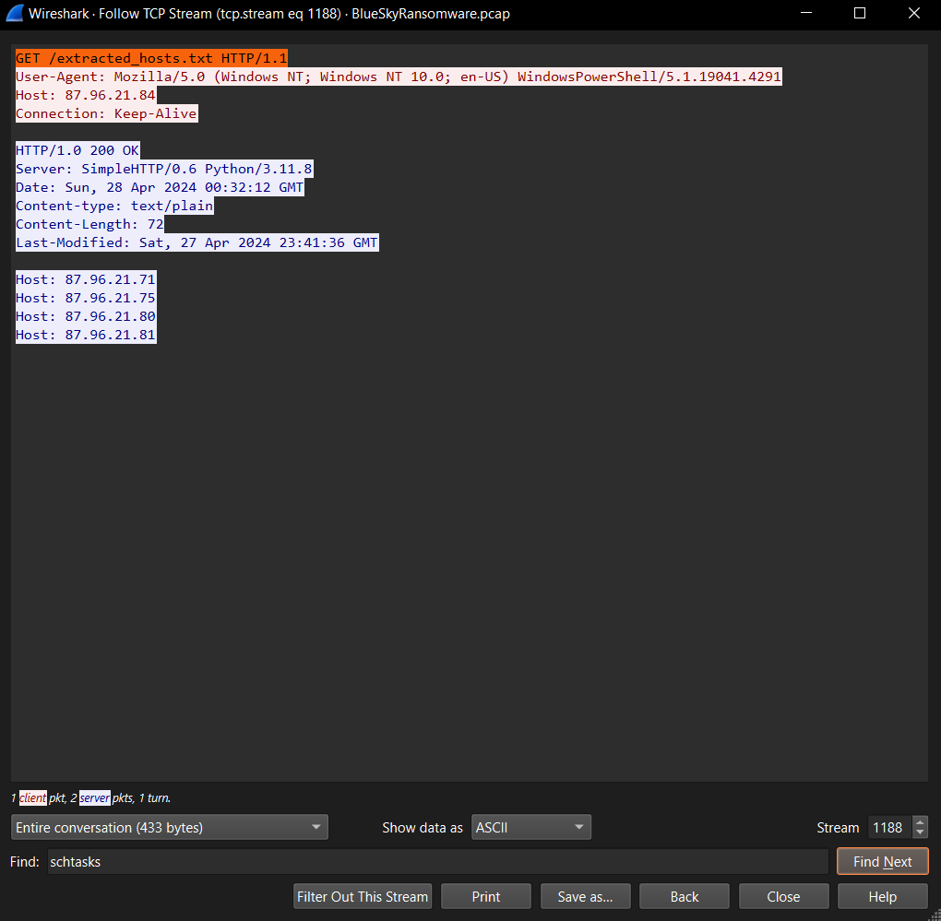Image resolution: width=941 pixels, height=921 pixels.
Task: Click the Host: 87.96.21.81 line
Action: tap(86, 336)
